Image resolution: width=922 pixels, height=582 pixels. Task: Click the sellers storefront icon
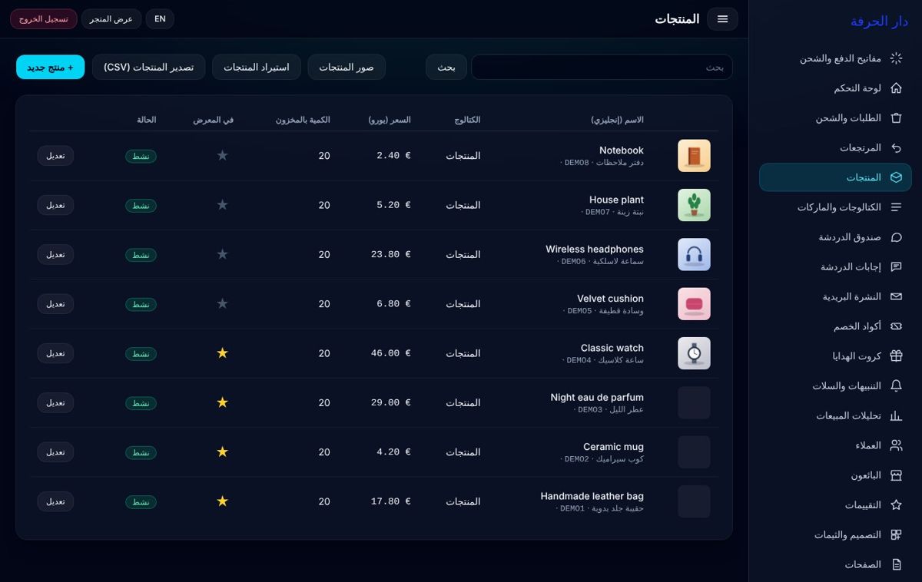click(x=896, y=475)
